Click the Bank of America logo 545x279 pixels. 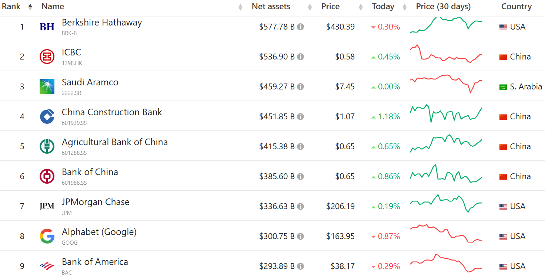(x=47, y=266)
